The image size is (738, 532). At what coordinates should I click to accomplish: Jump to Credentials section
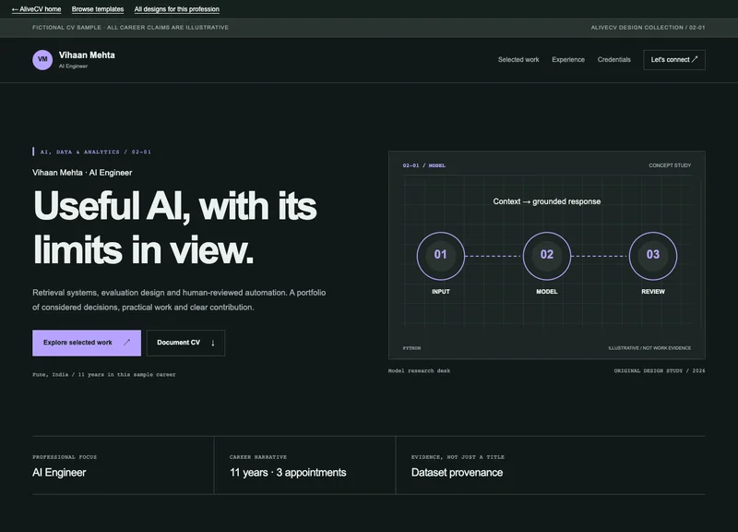pos(613,60)
